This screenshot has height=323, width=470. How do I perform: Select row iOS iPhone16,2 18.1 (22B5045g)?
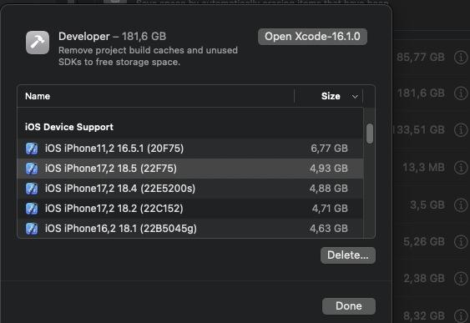[190, 229]
